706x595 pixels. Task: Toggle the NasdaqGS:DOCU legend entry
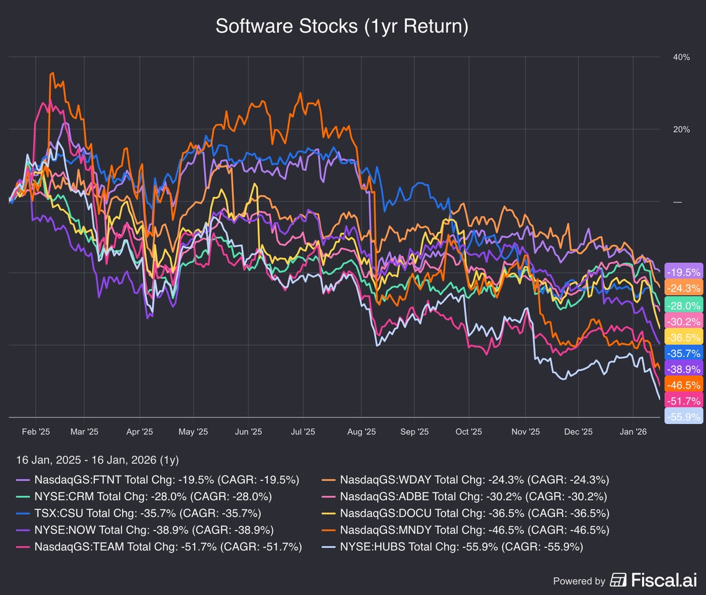[474, 513]
